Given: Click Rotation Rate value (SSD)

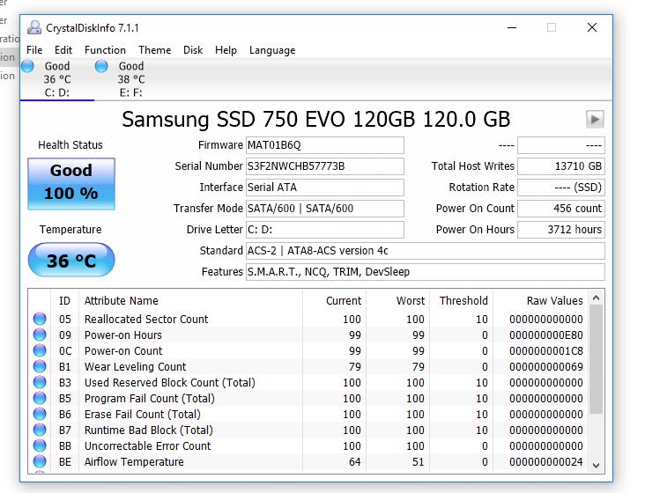Looking at the screenshot, I should point(561,188).
